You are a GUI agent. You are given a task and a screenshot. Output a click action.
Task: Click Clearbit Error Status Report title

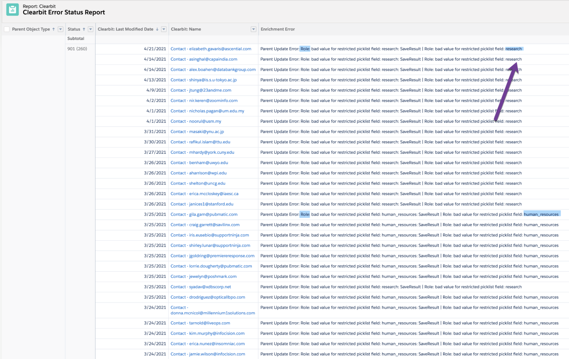pos(64,12)
